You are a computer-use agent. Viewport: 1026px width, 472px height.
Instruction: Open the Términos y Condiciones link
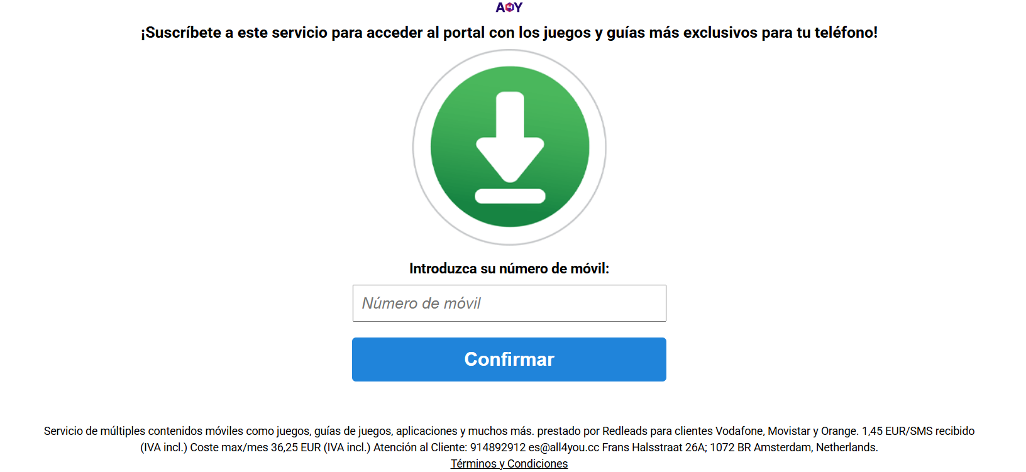pyautogui.click(x=509, y=464)
